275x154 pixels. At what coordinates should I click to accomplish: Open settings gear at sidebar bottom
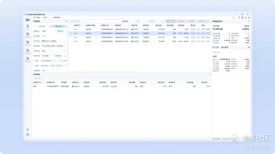coord(28,129)
